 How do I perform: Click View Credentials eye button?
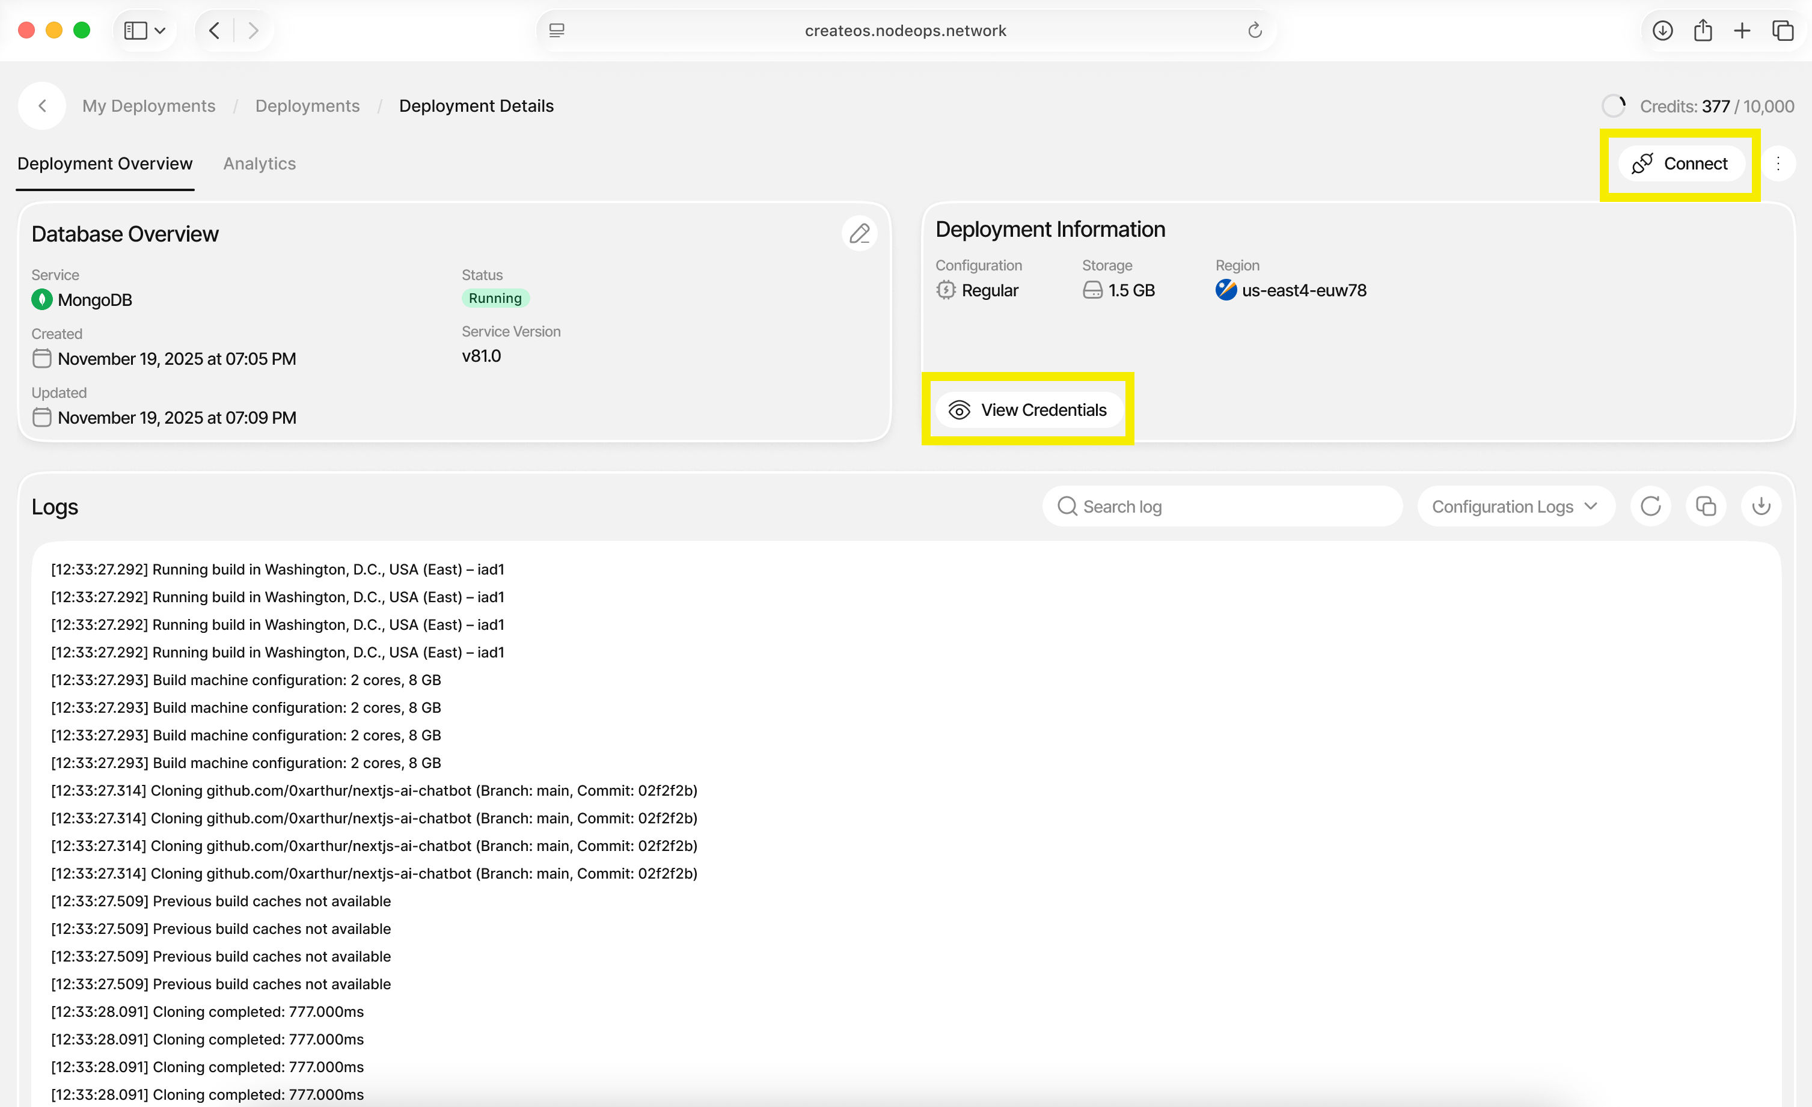[x=1028, y=409]
